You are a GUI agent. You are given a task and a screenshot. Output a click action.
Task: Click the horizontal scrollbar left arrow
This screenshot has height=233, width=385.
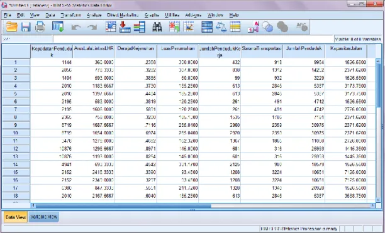pyautogui.click(x=33, y=205)
